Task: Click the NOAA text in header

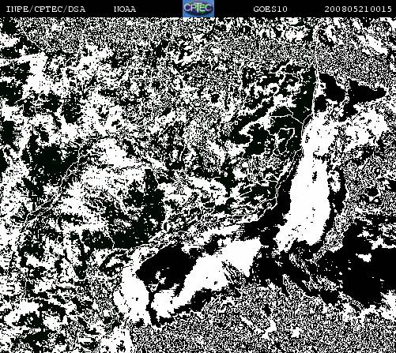Action: coord(125,9)
